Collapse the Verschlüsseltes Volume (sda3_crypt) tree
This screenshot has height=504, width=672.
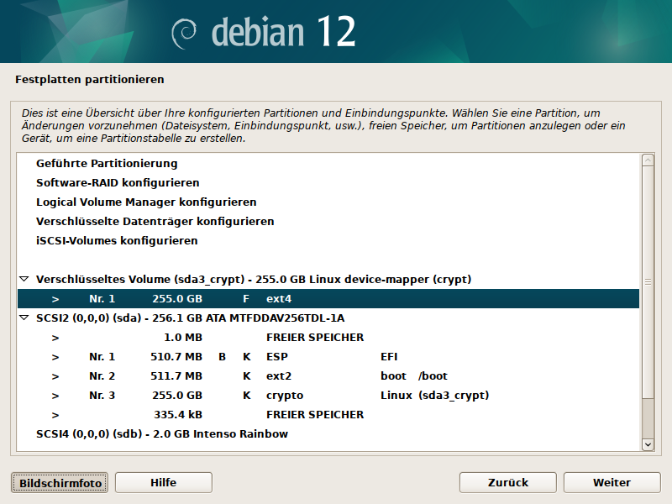point(24,279)
